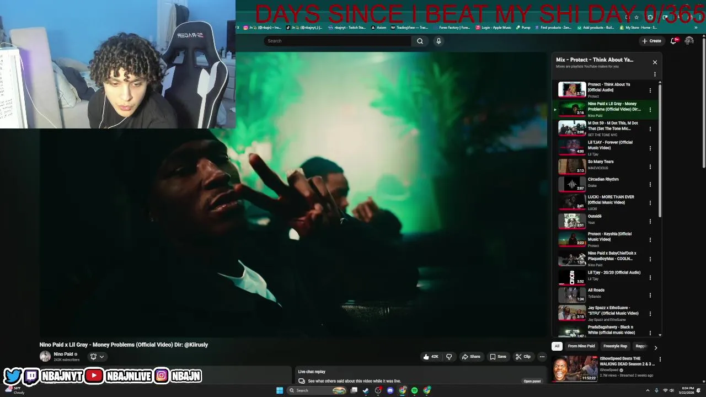Open YouTube notifications bell
The image size is (706, 397).
673,41
